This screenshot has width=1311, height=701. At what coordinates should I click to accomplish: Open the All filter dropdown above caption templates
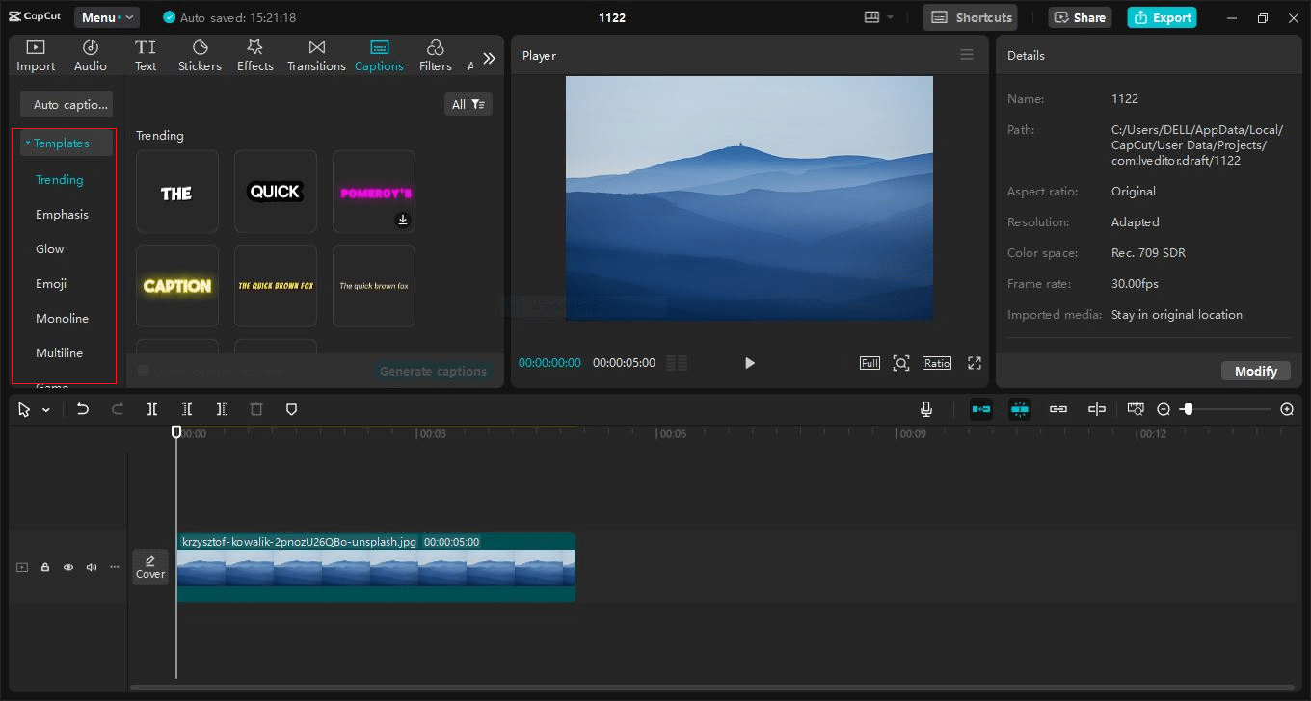(468, 103)
